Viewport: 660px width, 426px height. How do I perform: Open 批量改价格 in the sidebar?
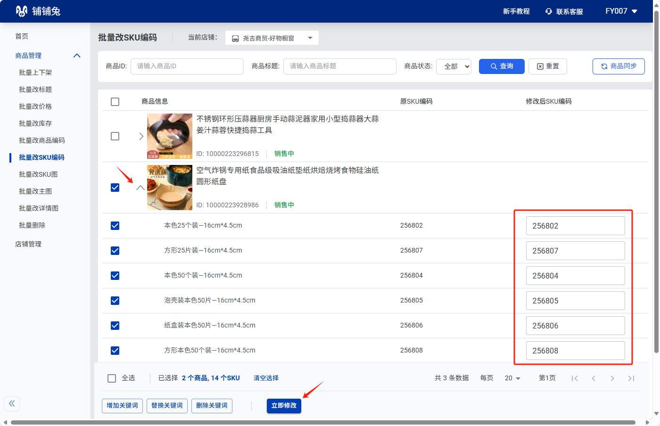35,106
